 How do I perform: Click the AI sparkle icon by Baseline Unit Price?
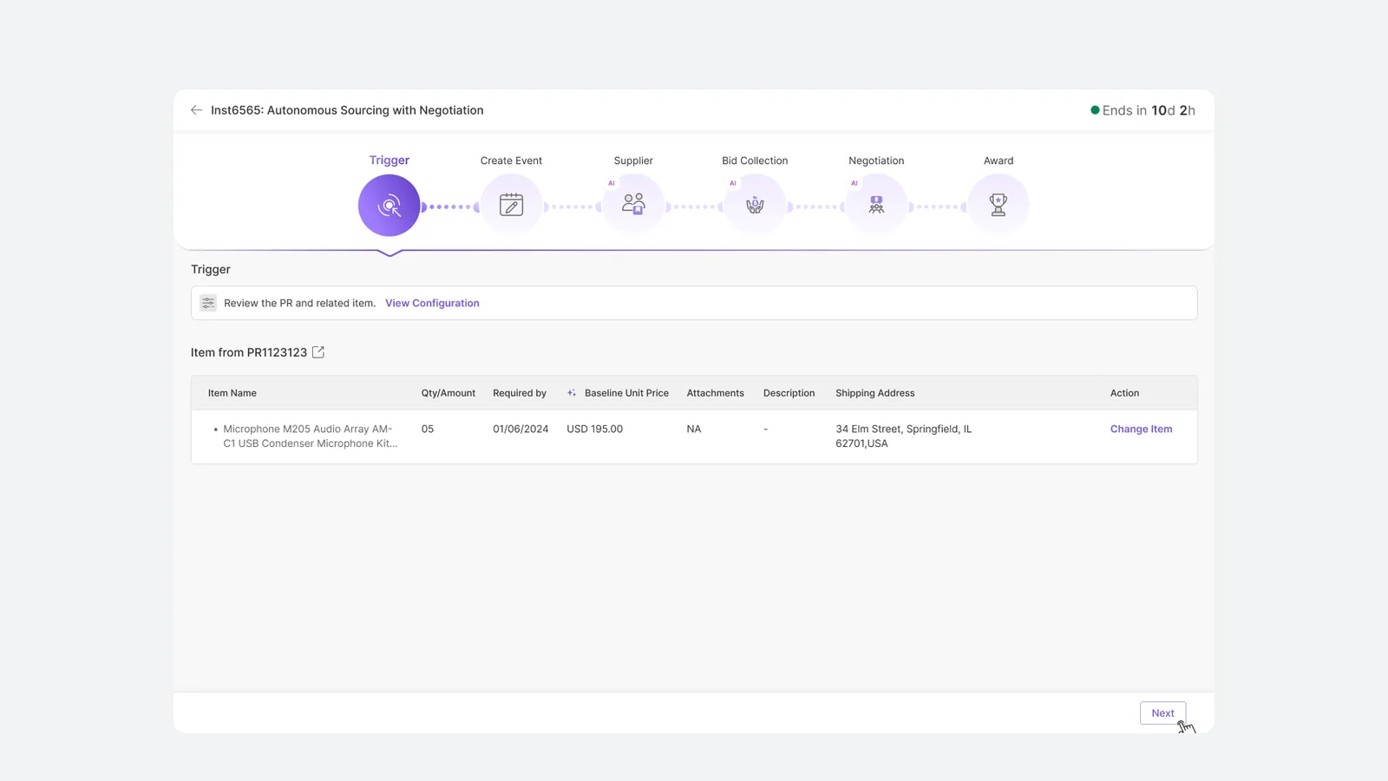[572, 393]
